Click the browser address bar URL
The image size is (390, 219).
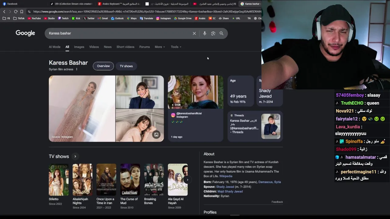click(147, 12)
